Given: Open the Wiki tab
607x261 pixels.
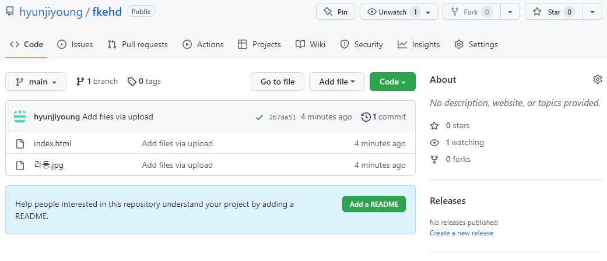Looking at the screenshot, I should pos(310,44).
